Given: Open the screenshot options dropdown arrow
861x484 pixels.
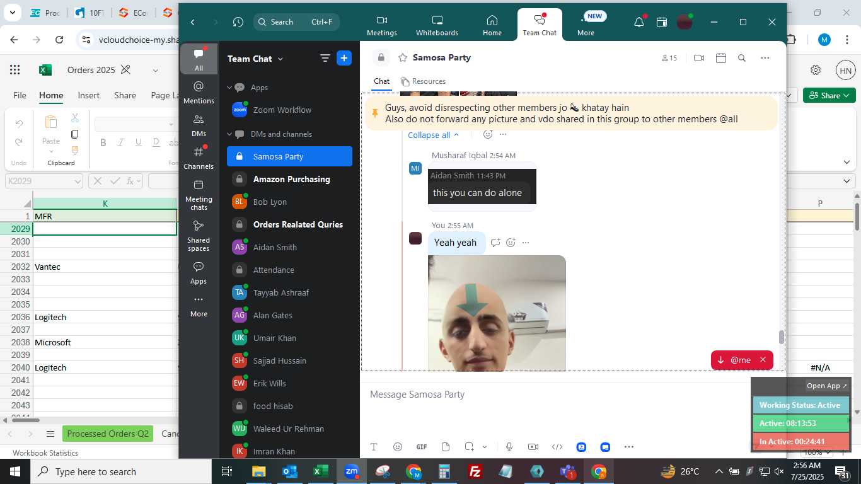Looking at the screenshot, I should [485, 447].
